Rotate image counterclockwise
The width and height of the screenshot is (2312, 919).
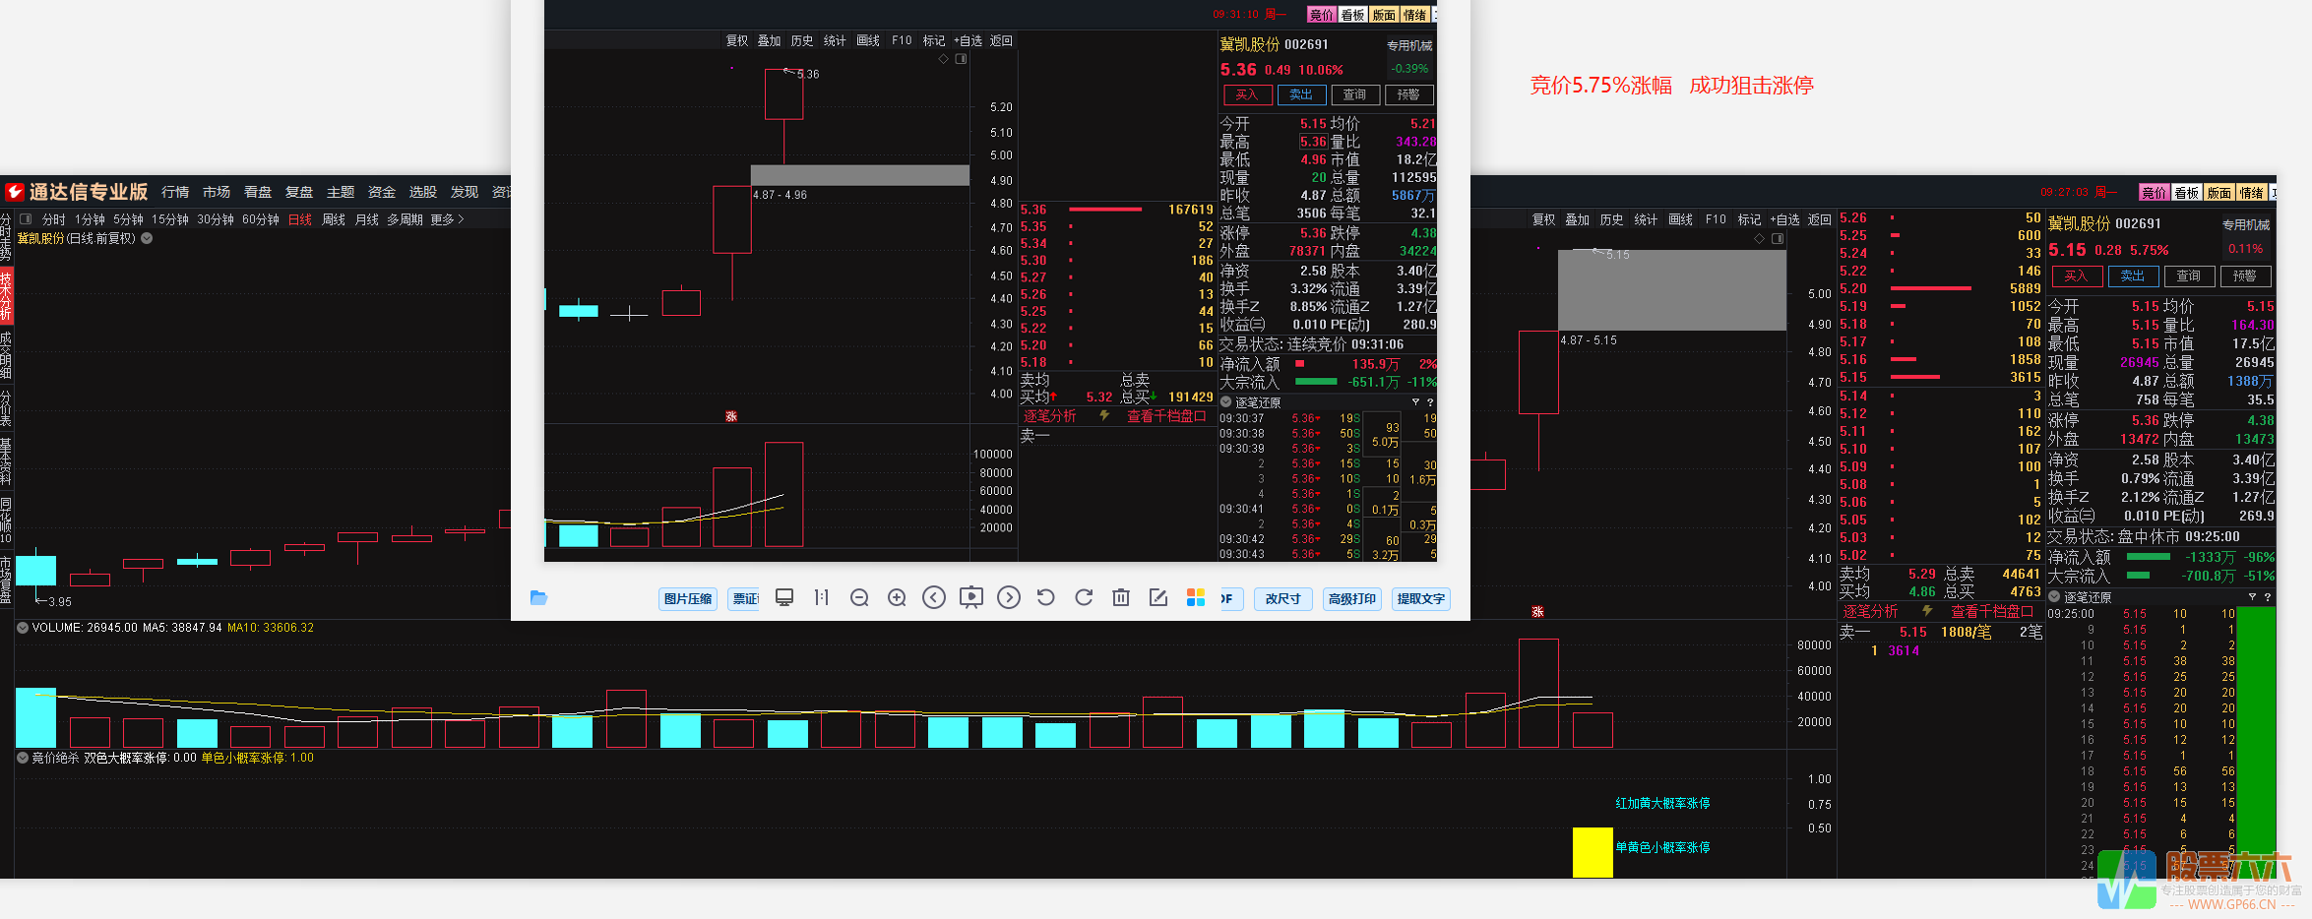(x=1046, y=597)
